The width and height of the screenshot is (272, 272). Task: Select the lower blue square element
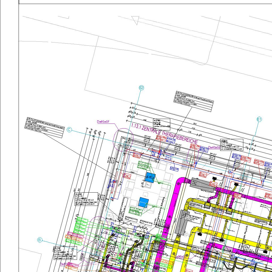coord(143,202)
